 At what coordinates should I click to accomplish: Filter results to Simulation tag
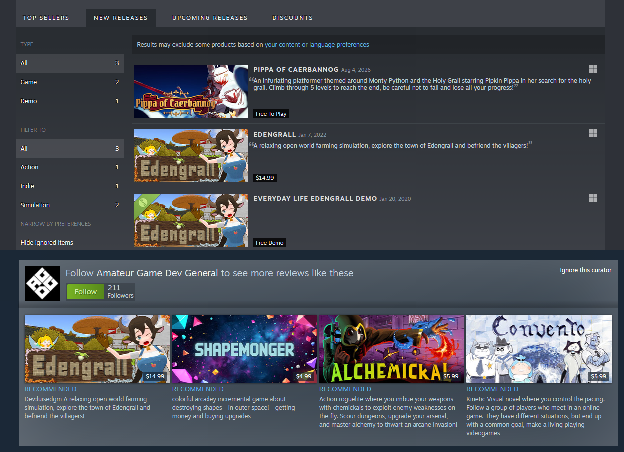coord(70,205)
